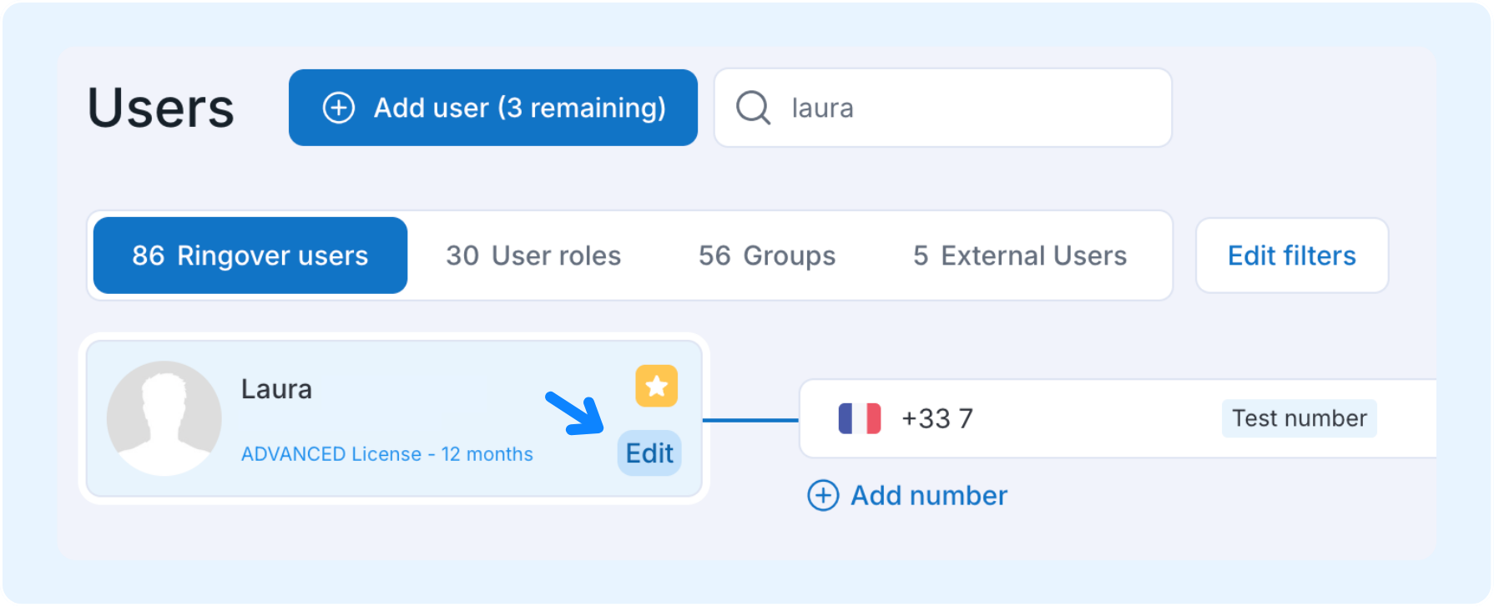Click the Users page heading
The height and width of the screenshot is (607, 1494).
tap(161, 109)
